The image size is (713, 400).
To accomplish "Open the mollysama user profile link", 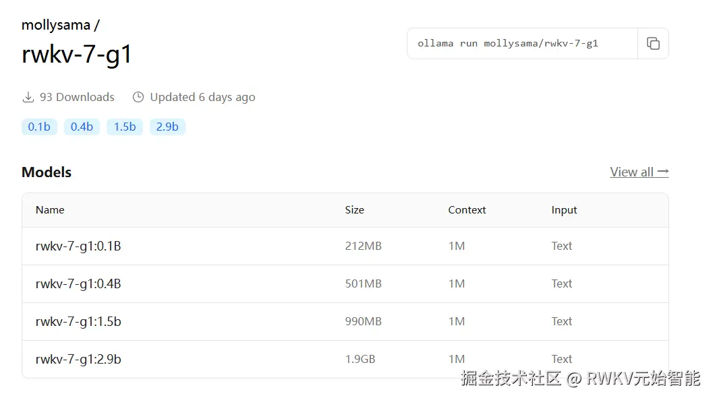I will pos(56,25).
